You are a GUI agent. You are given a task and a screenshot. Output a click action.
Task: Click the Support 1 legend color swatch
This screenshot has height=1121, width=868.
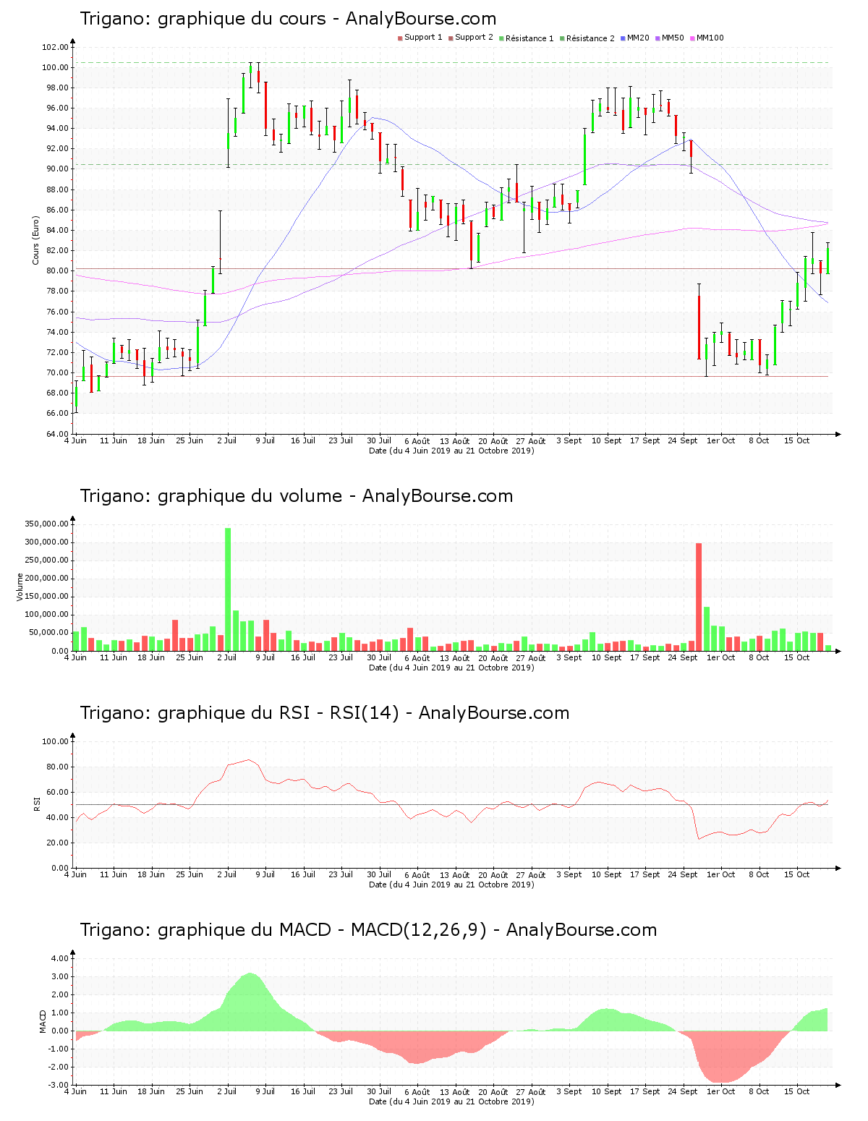coord(400,38)
